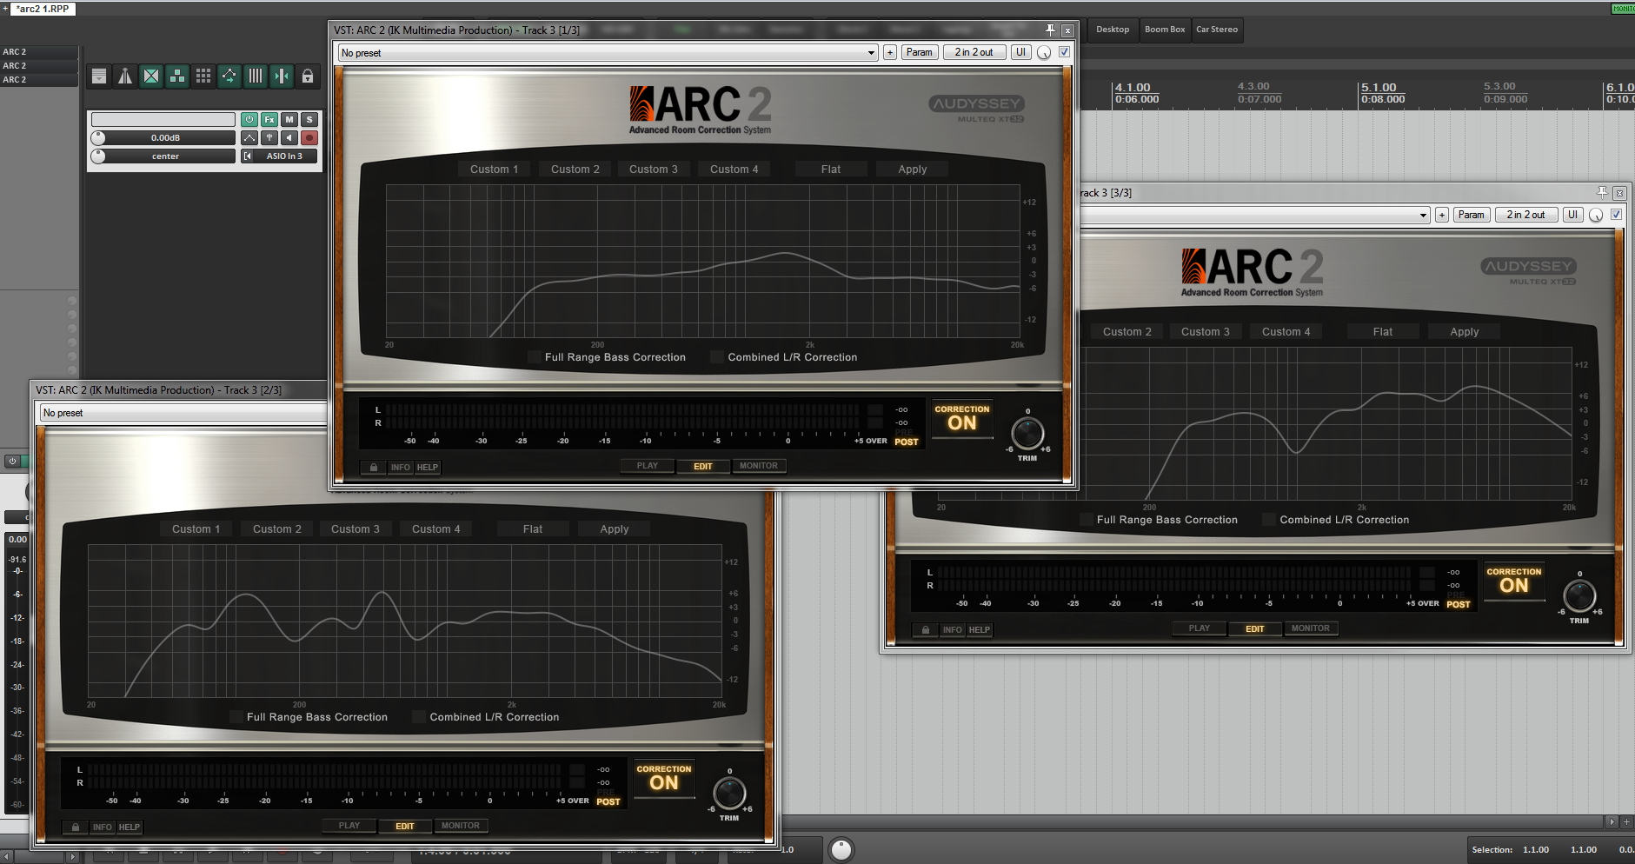Switch to Car Stereo tab
This screenshot has height=864, width=1635.
pyautogui.click(x=1216, y=30)
